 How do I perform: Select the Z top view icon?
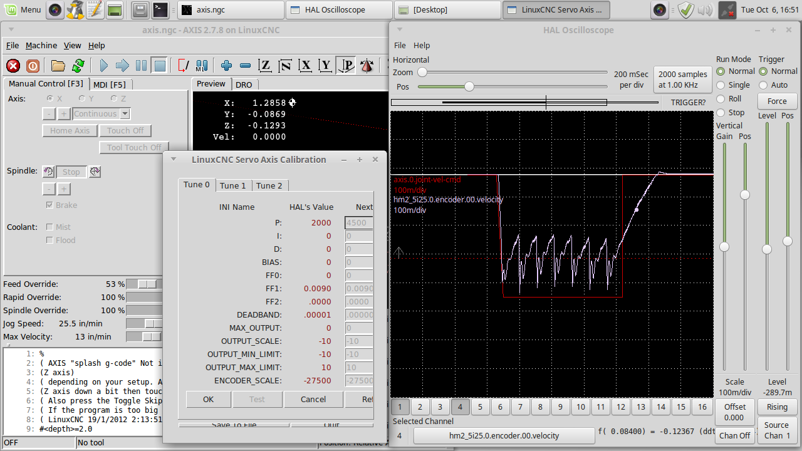[x=266, y=65]
